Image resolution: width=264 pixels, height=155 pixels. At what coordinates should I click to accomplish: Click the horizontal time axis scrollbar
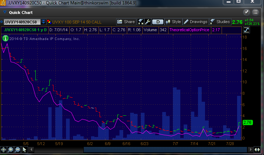click(166, 149)
